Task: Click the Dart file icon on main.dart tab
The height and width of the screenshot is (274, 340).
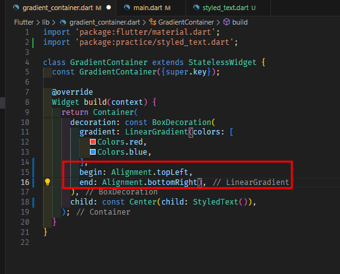Action: tap(127, 8)
